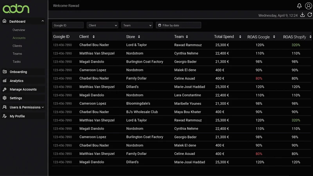Image resolution: width=313 pixels, height=176 pixels.
Task: Click the download export icon
Action: tap(302, 15)
